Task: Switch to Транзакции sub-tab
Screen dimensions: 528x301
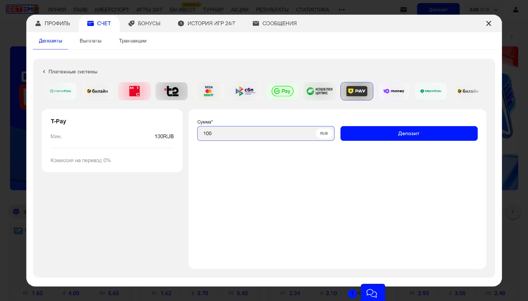Action: coord(133,41)
